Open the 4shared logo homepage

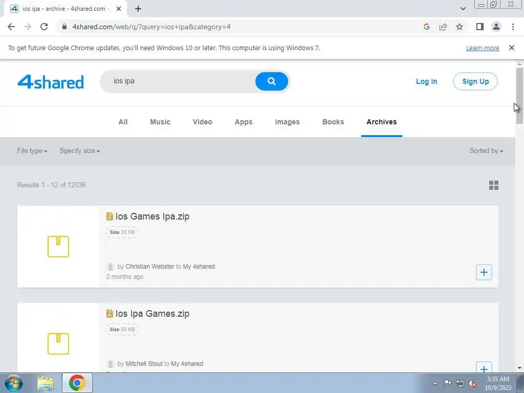[51, 82]
